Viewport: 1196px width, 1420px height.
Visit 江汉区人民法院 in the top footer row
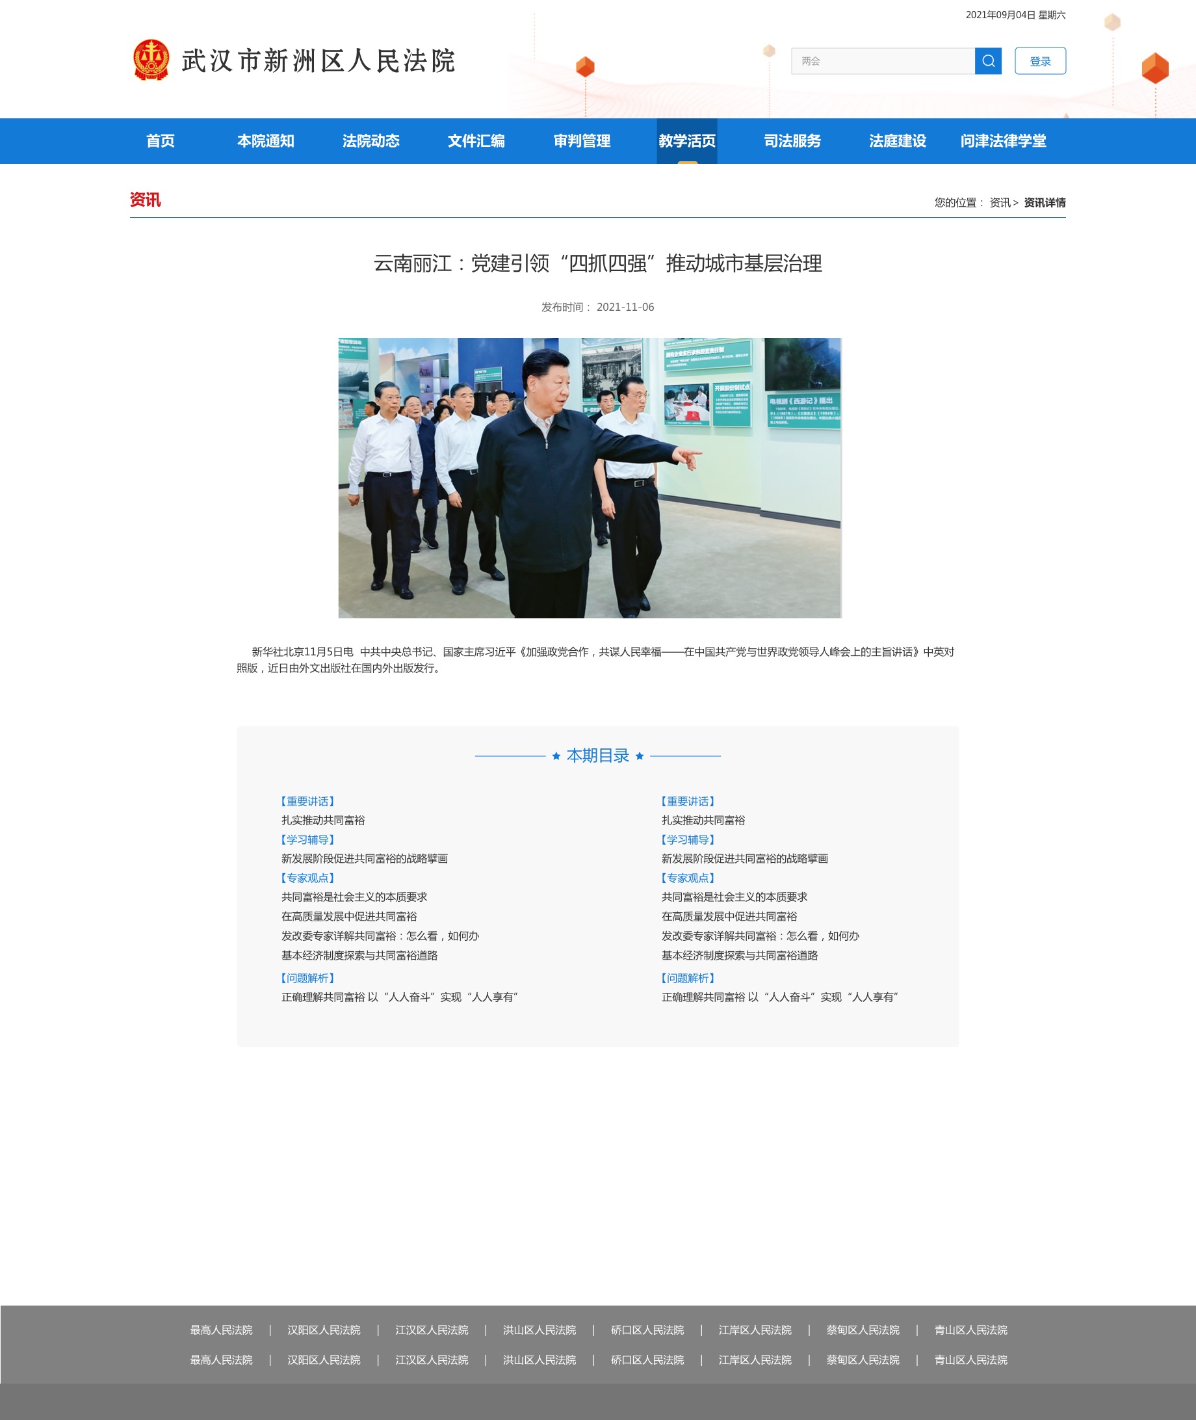pyautogui.click(x=432, y=1330)
